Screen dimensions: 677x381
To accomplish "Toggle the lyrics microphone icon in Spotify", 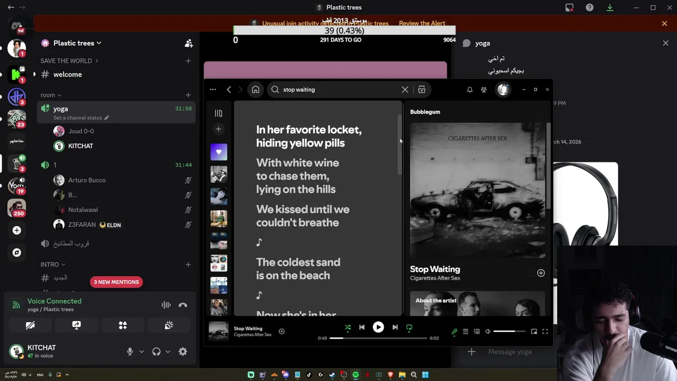I will point(454,332).
